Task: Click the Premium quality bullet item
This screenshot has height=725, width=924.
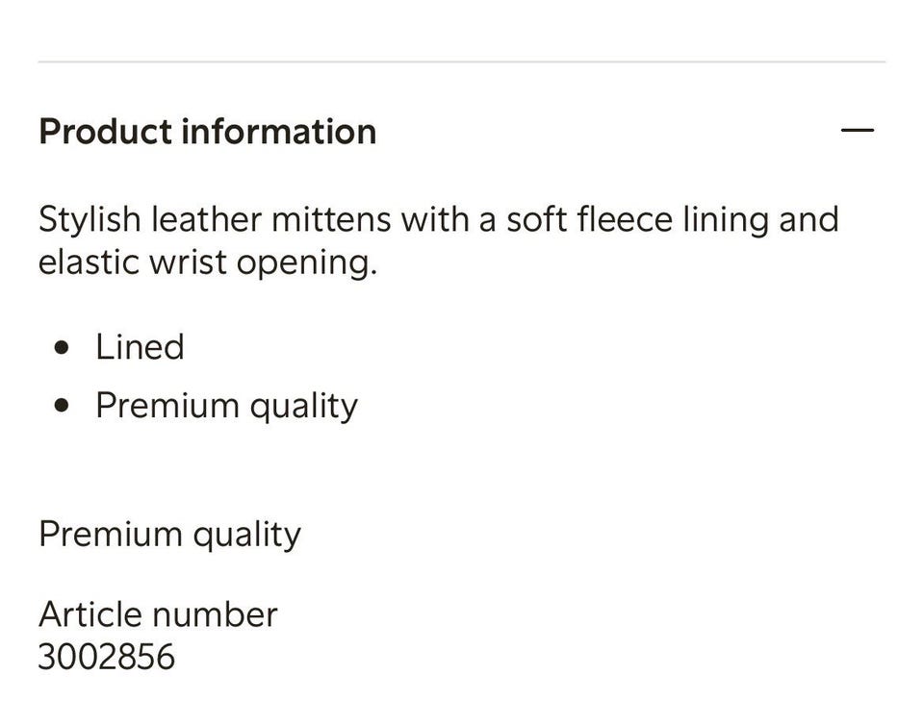Action: (227, 406)
